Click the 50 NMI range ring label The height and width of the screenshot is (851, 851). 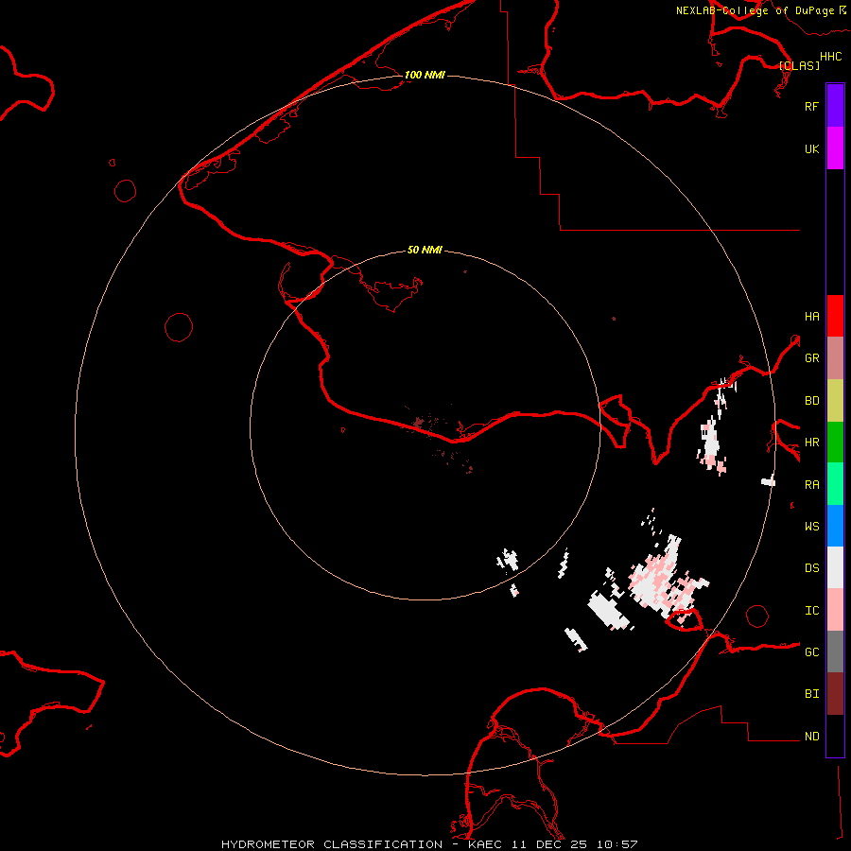click(425, 250)
